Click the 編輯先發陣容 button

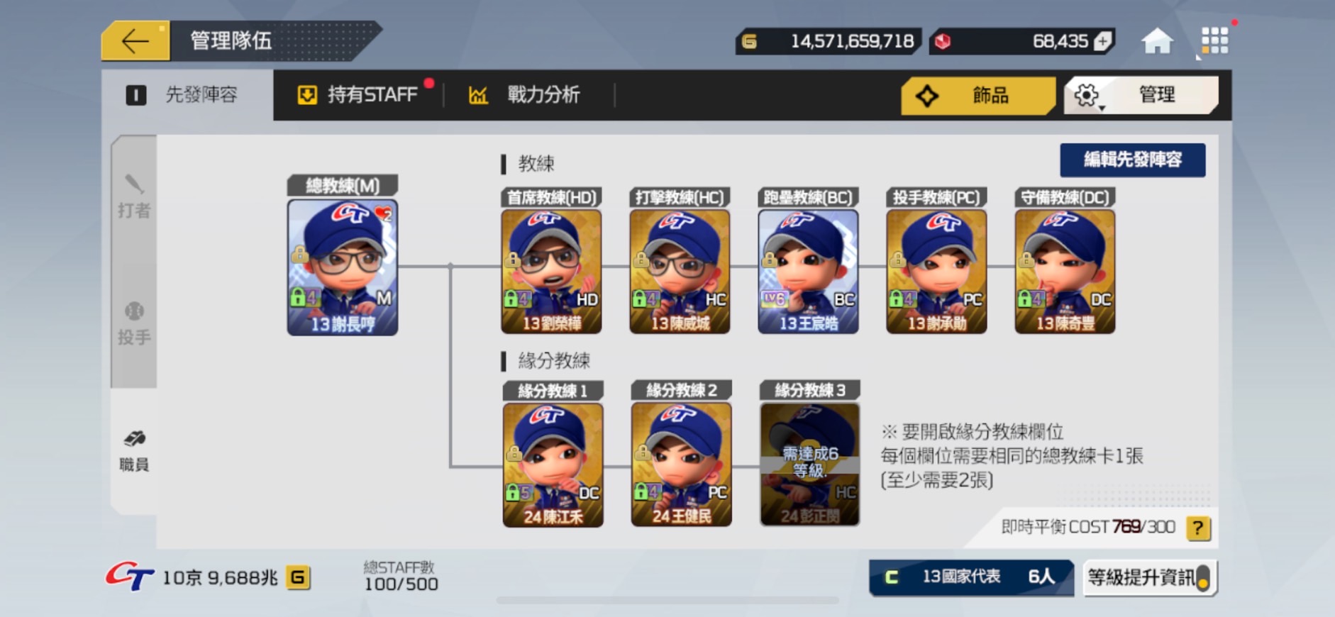point(1133,160)
